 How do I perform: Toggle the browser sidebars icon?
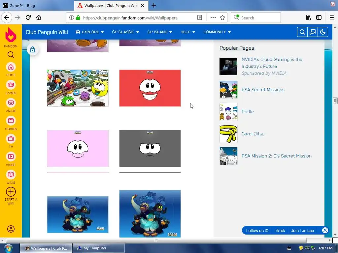point(319,18)
